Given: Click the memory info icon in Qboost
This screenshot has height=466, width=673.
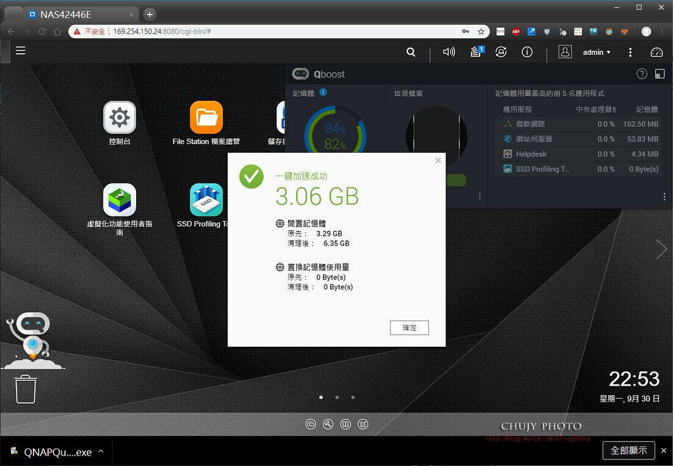Looking at the screenshot, I should 323,92.
